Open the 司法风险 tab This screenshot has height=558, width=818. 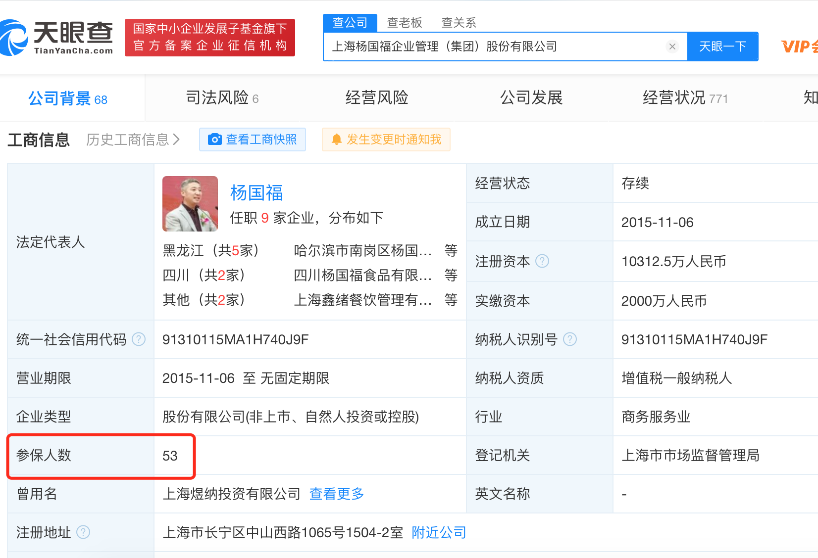point(222,98)
